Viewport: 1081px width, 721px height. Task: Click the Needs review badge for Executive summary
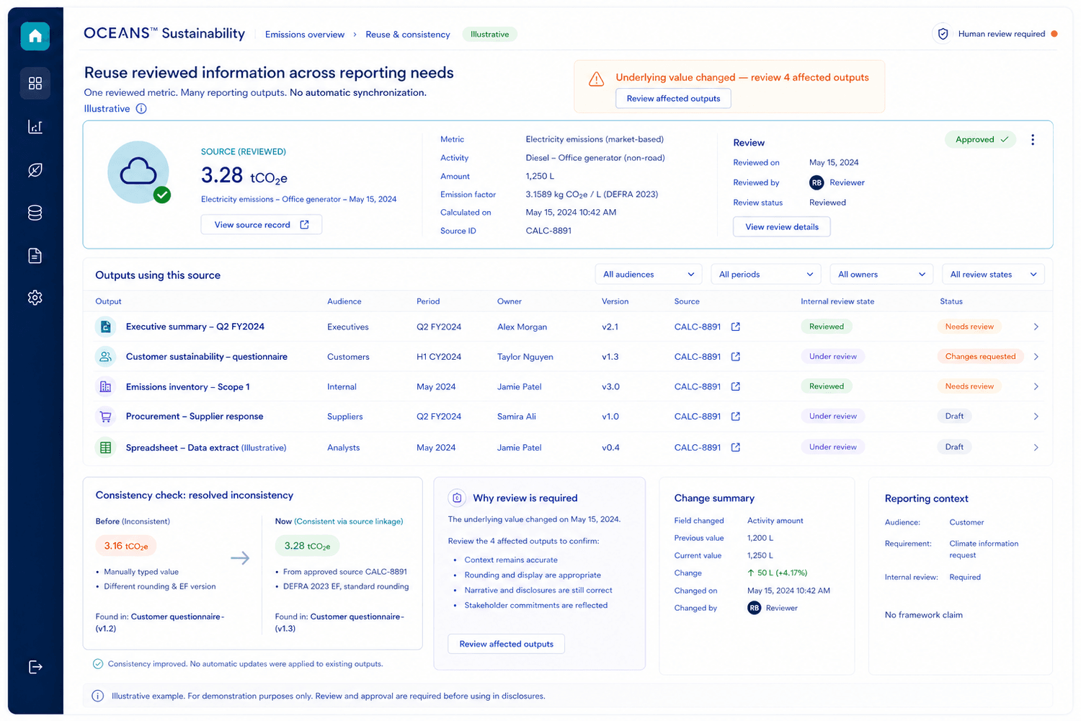(969, 327)
